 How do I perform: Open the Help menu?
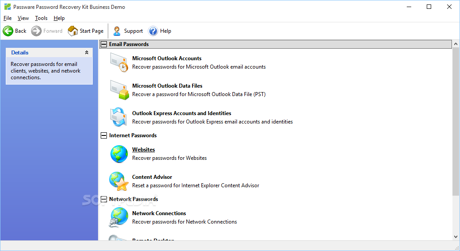59,18
